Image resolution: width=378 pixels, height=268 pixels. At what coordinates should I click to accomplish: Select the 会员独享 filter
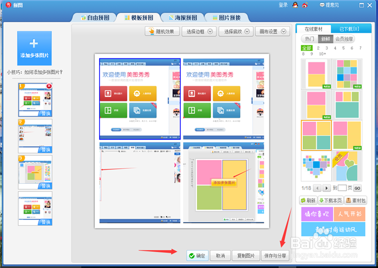pos(344,39)
